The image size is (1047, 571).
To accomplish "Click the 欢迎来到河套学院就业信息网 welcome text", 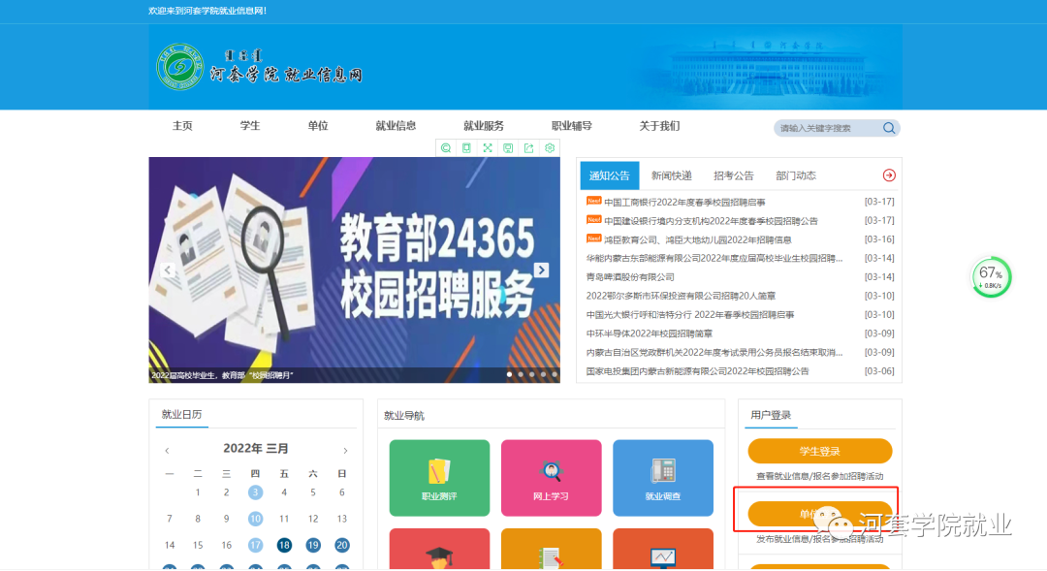I will click(x=207, y=11).
